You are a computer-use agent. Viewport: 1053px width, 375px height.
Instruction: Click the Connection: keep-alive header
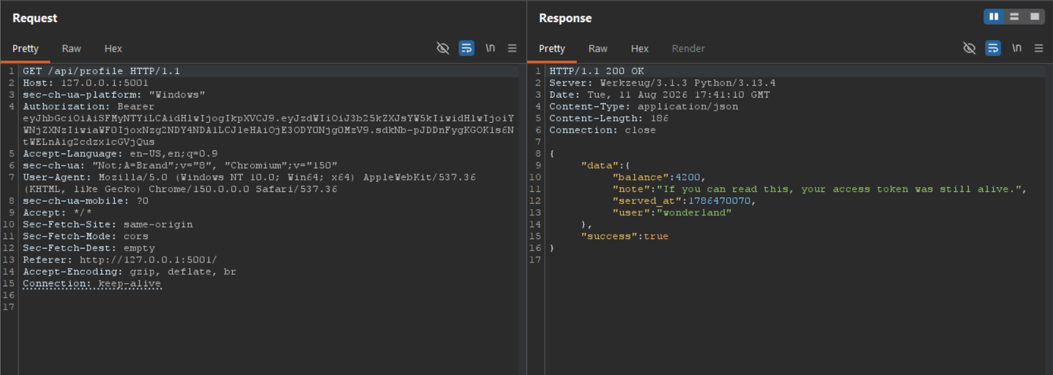pyautogui.click(x=92, y=284)
